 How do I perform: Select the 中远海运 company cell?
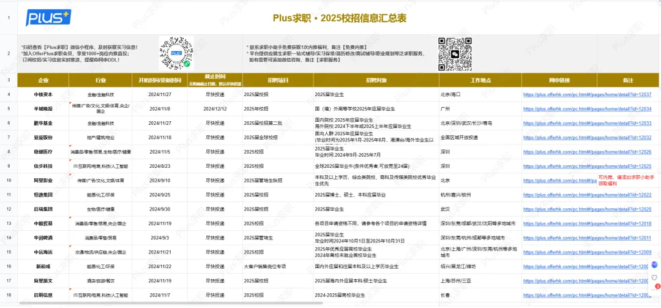(x=43, y=252)
